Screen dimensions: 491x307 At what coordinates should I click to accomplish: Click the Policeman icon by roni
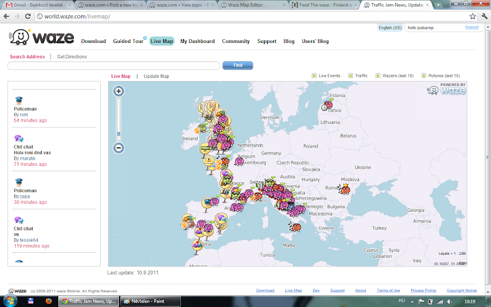19,101
